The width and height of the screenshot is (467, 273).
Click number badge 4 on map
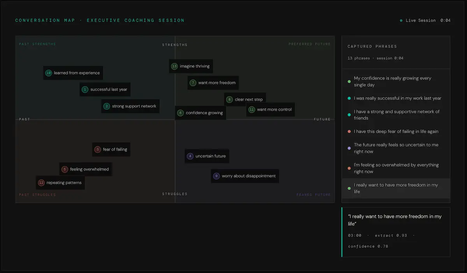tap(190, 156)
